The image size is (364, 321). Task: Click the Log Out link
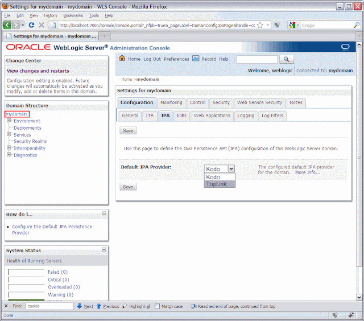[152, 59]
